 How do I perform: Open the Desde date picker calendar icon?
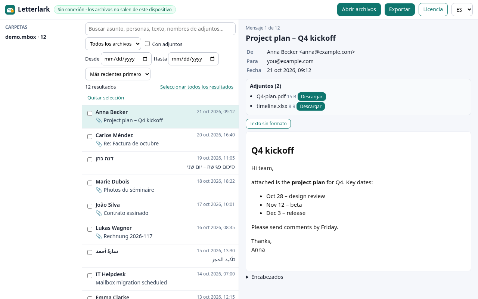pyautogui.click(x=145, y=59)
